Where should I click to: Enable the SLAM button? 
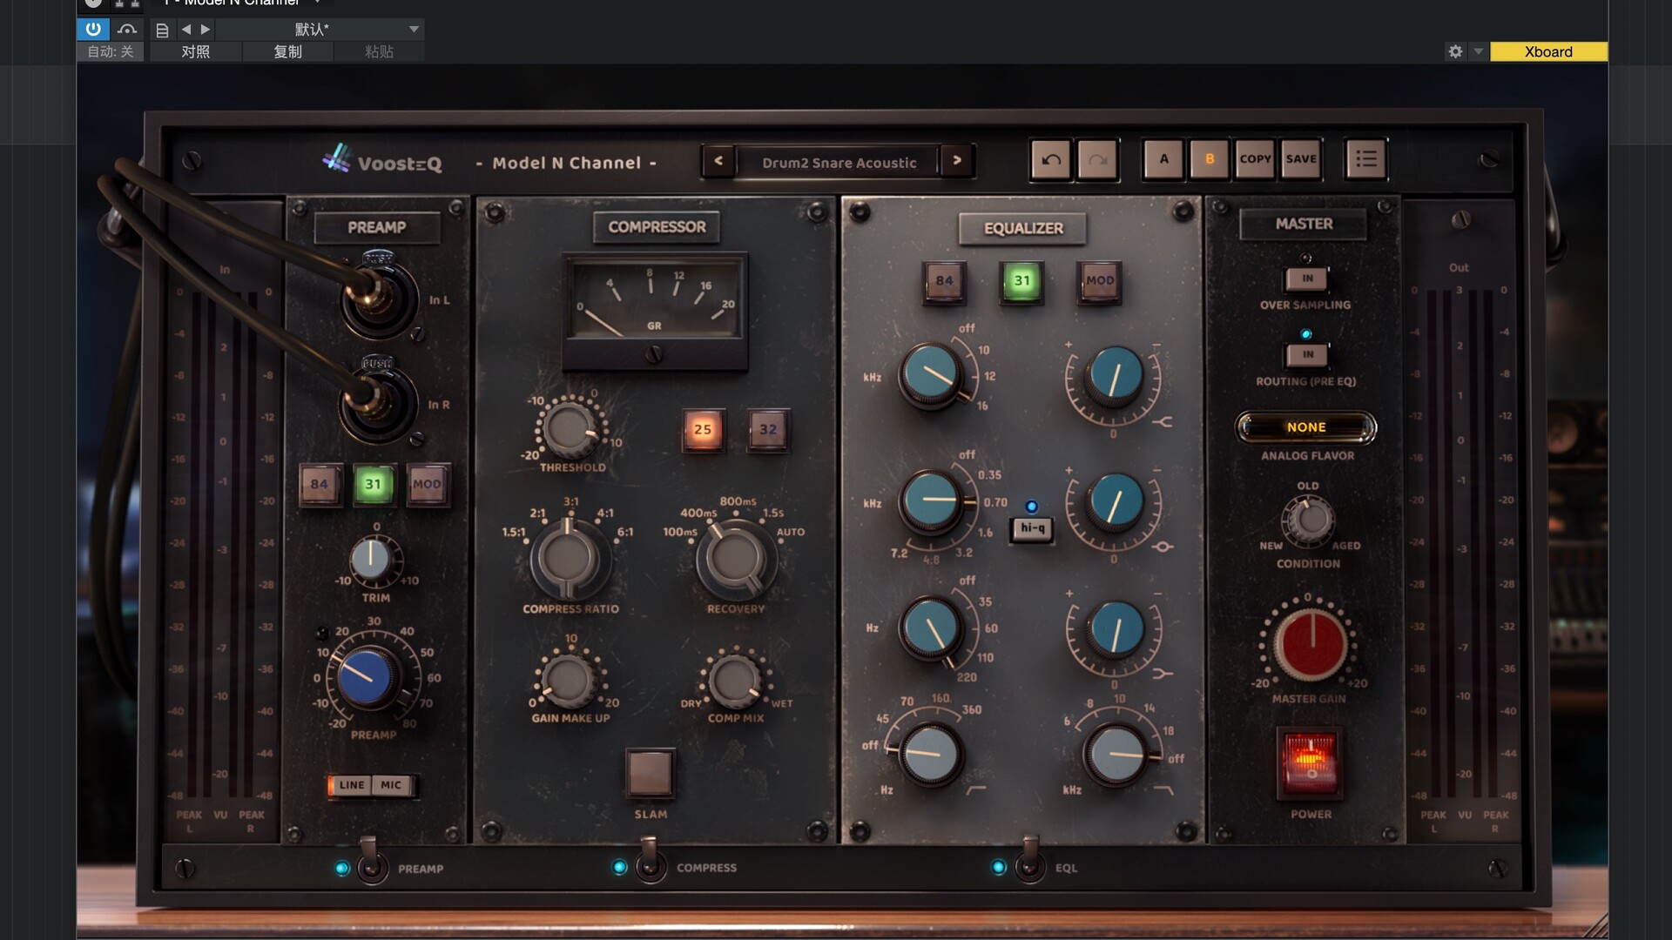coord(651,772)
